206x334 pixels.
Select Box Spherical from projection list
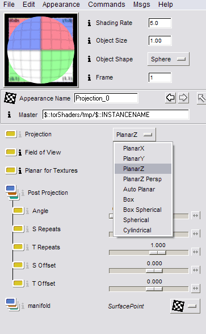click(143, 210)
